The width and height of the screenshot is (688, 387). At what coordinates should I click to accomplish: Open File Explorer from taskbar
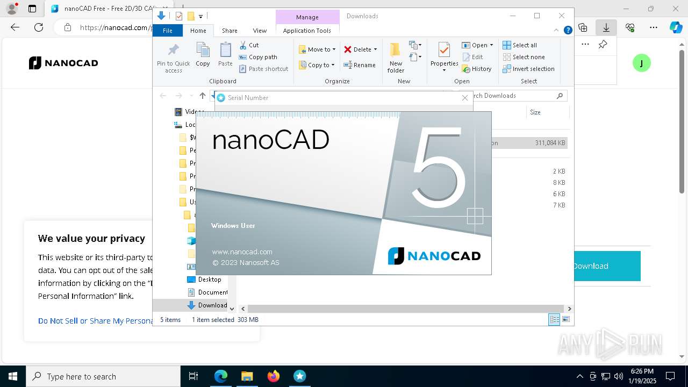247,376
